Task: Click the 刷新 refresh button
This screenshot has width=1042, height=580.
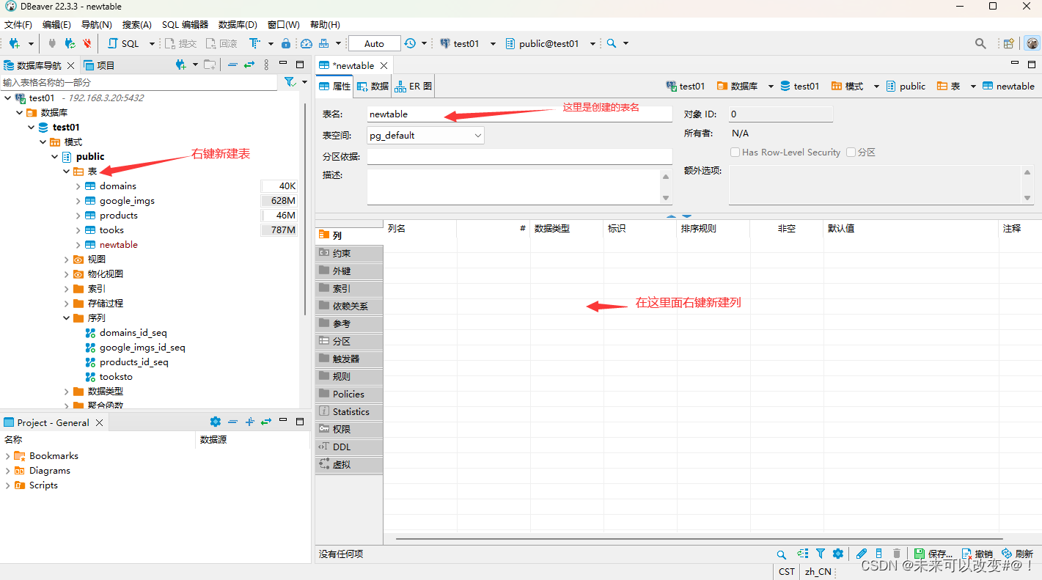Action: (x=1017, y=554)
